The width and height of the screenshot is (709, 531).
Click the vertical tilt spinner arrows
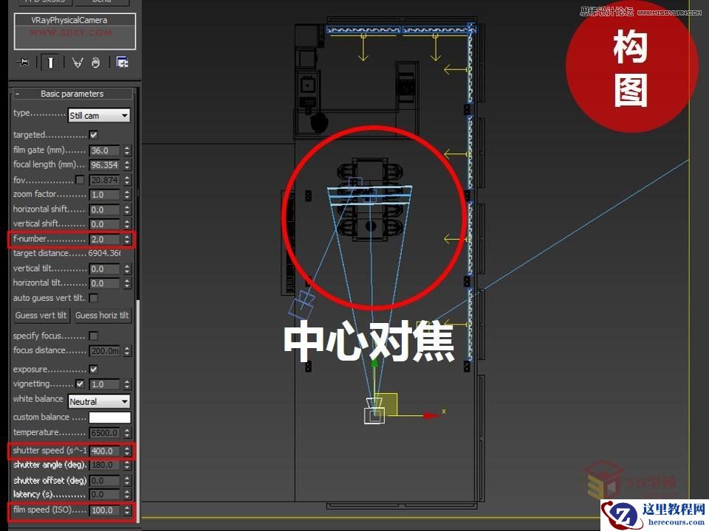(x=127, y=268)
